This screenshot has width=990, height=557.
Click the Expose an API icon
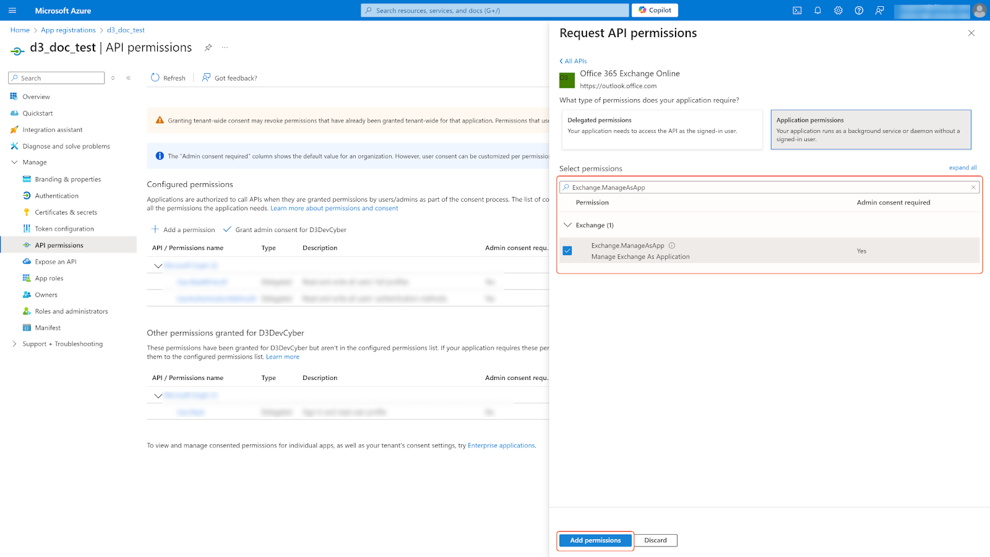pos(25,261)
